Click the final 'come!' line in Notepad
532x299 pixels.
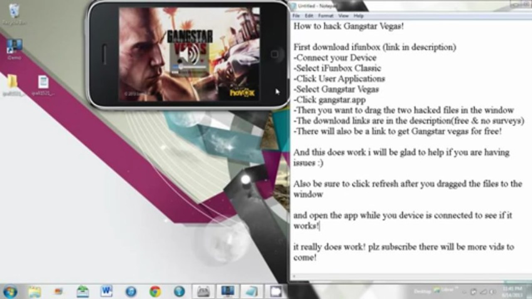[305, 258]
